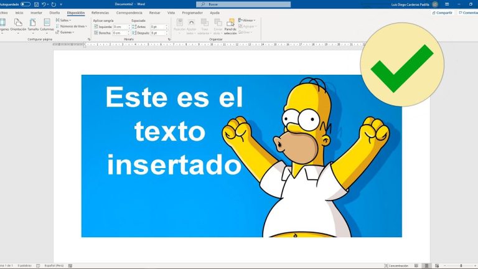Click the Derecha indent spinner arrows
This screenshot has height=269, width=478.
coord(129,33)
